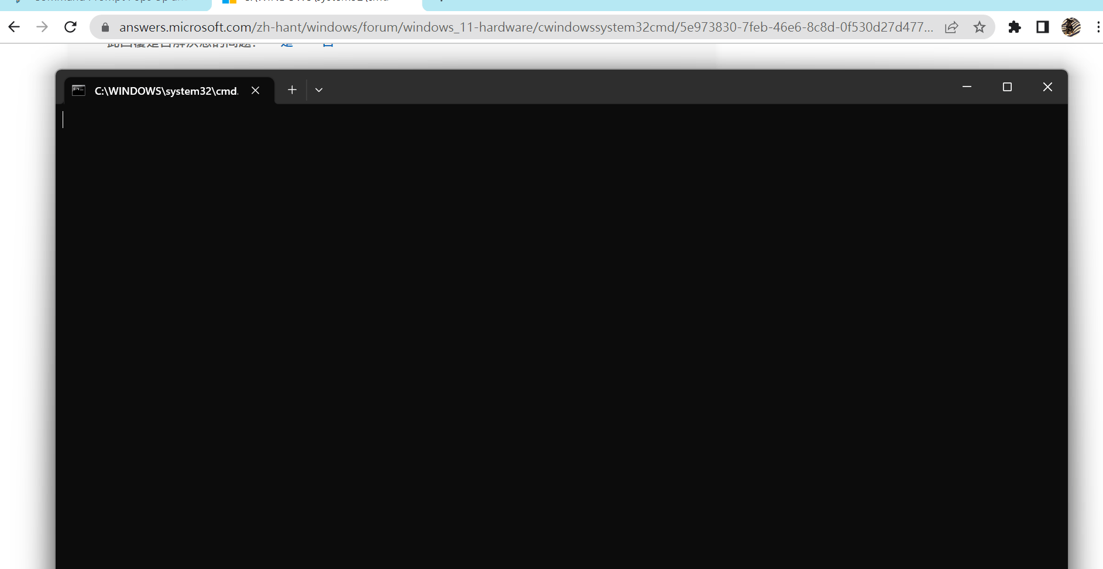Viewport: 1103px width, 569px height.
Task: Add a new terminal tab
Action: (x=292, y=89)
